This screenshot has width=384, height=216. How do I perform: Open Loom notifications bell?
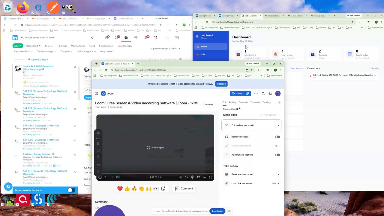click(270, 94)
